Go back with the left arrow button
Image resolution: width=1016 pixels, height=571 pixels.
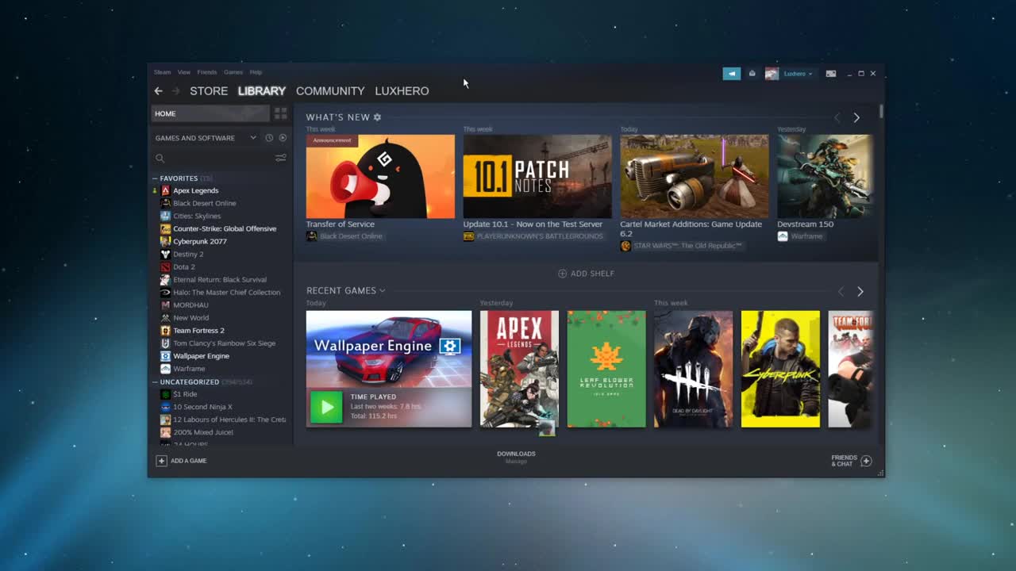coord(158,91)
